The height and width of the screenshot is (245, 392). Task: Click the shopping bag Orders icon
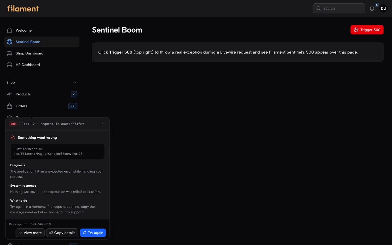pyautogui.click(x=9, y=106)
